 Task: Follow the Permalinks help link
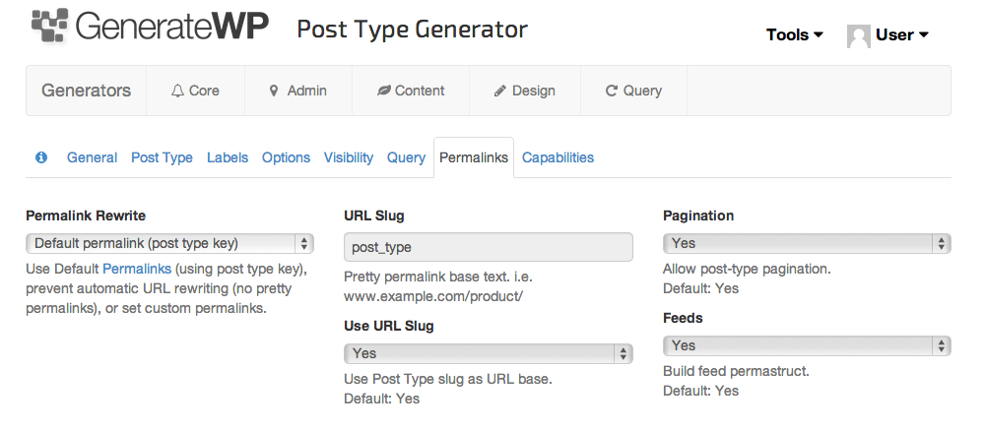point(137,269)
